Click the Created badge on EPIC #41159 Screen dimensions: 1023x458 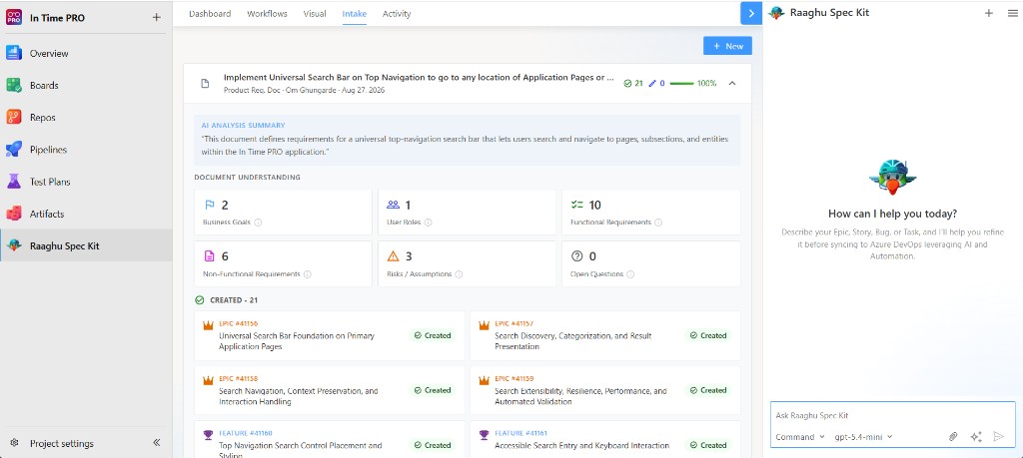(x=708, y=390)
